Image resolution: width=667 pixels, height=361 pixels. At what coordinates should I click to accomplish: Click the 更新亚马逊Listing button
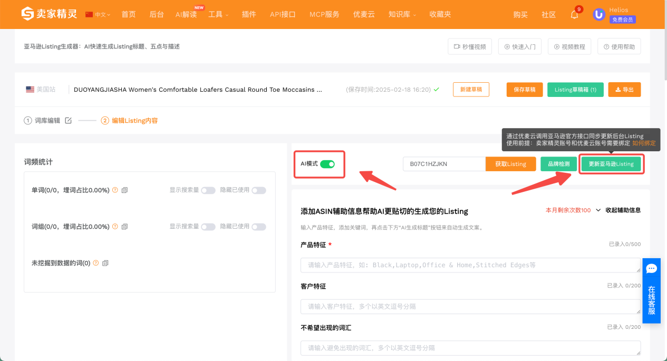pos(611,164)
